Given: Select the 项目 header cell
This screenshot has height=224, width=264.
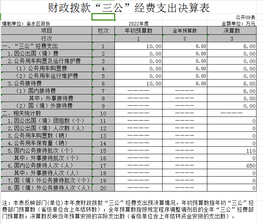Looking at the screenshot, I should pyautogui.click(x=46, y=31).
